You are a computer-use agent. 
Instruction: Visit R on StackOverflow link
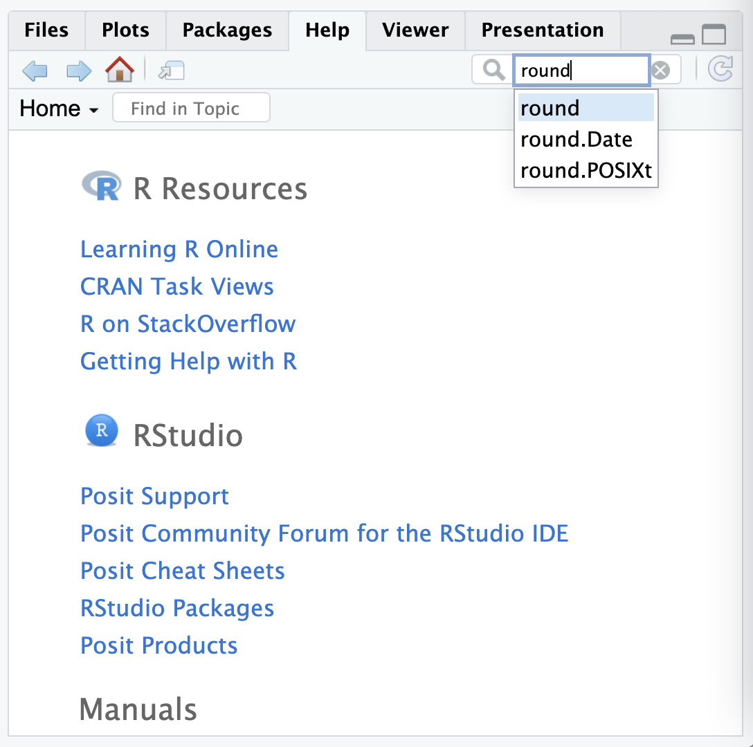(188, 324)
